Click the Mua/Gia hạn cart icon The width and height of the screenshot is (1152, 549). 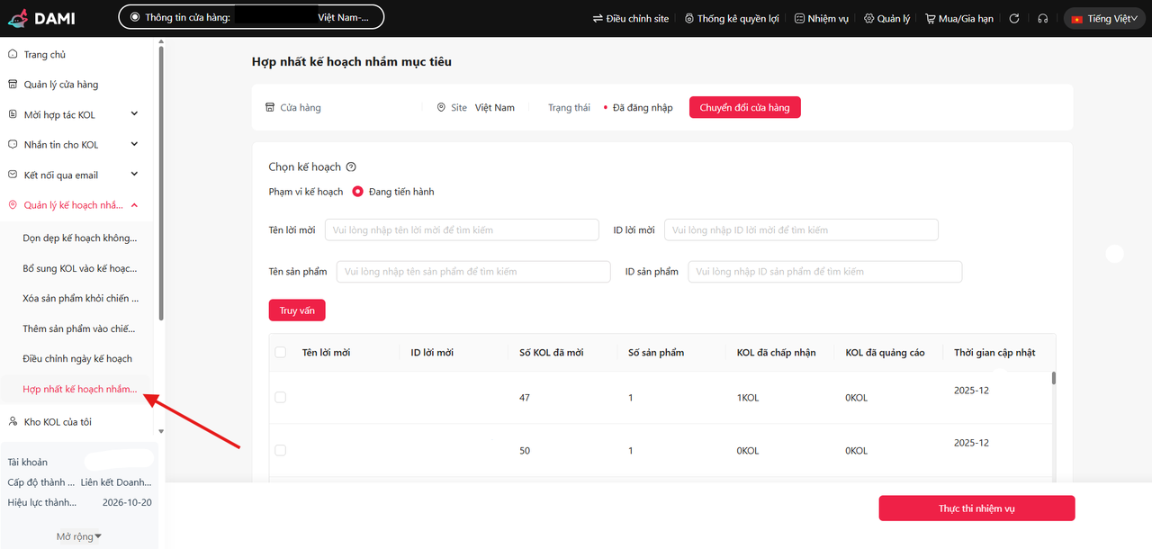pos(931,18)
